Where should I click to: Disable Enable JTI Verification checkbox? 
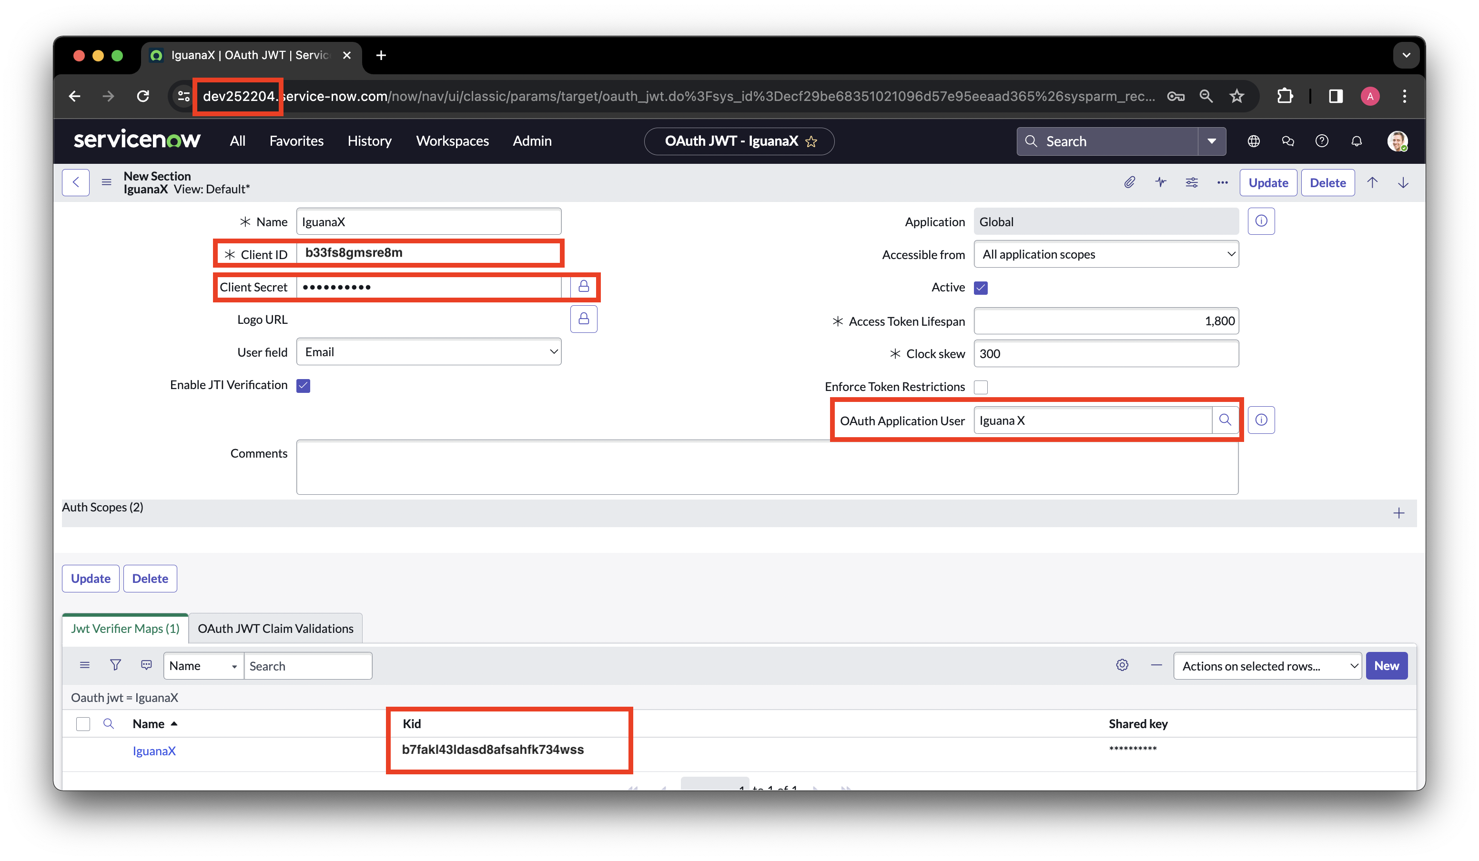point(303,385)
